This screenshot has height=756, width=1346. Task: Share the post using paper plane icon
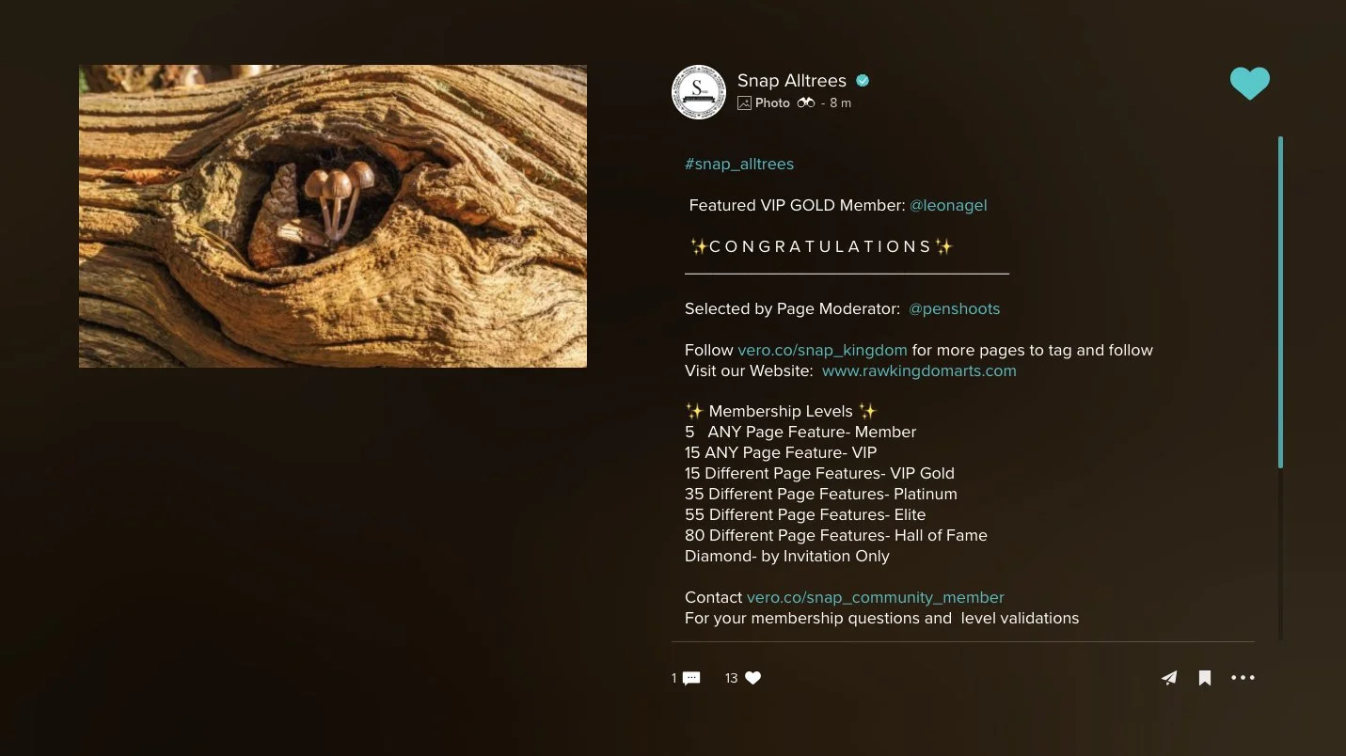coord(1169,678)
